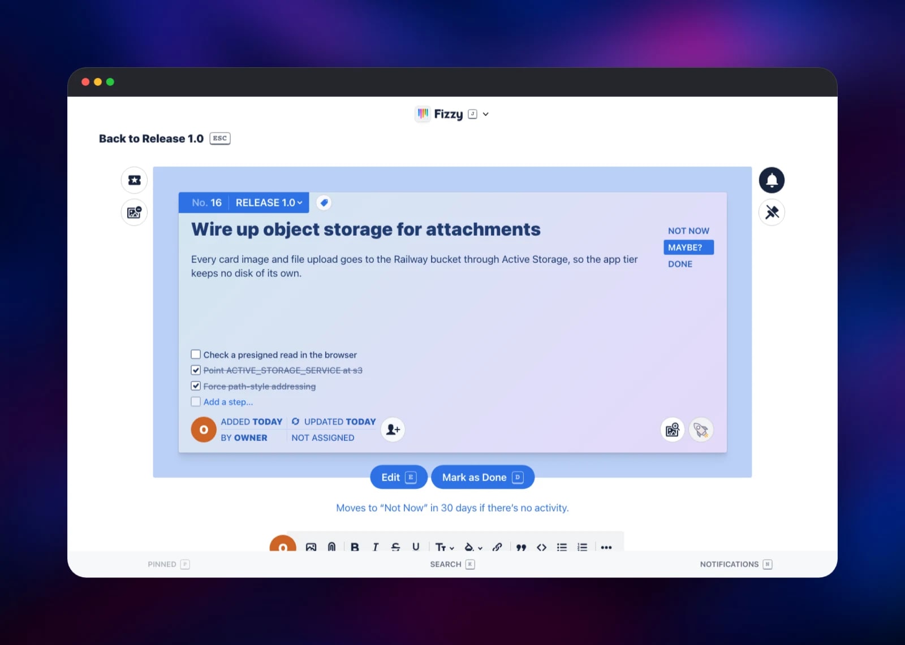Image resolution: width=905 pixels, height=645 pixels.
Task: Uncheck 'Point ACTIVE_STORAGE_SERVICE at s3' step
Action: pyautogui.click(x=196, y=370)
